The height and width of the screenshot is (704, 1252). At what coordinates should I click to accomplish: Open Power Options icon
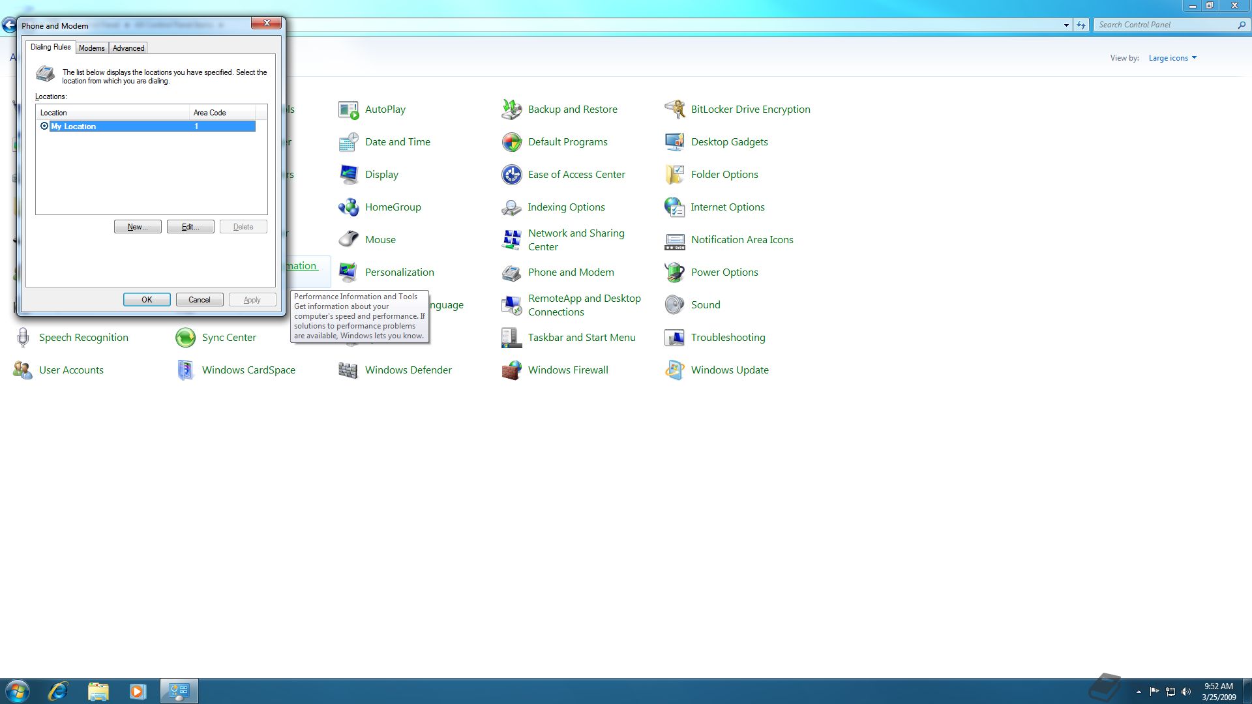pos(674,272)
